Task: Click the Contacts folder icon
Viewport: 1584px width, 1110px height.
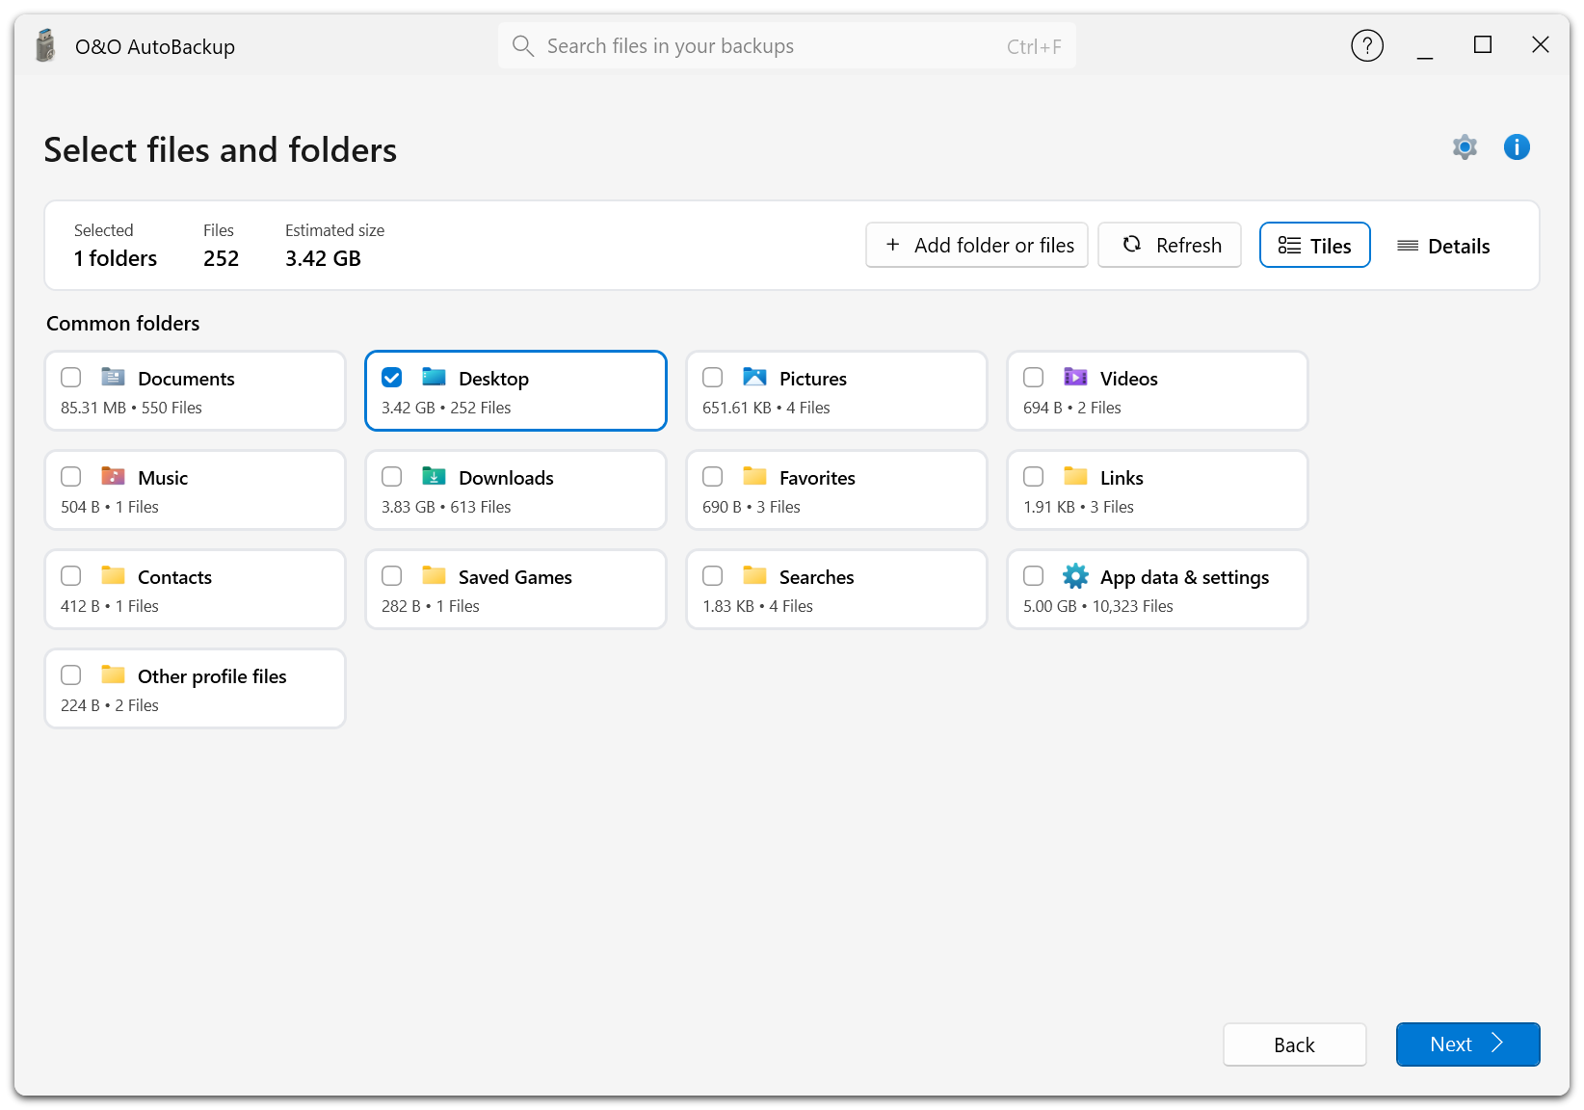Action: point(114,575)
